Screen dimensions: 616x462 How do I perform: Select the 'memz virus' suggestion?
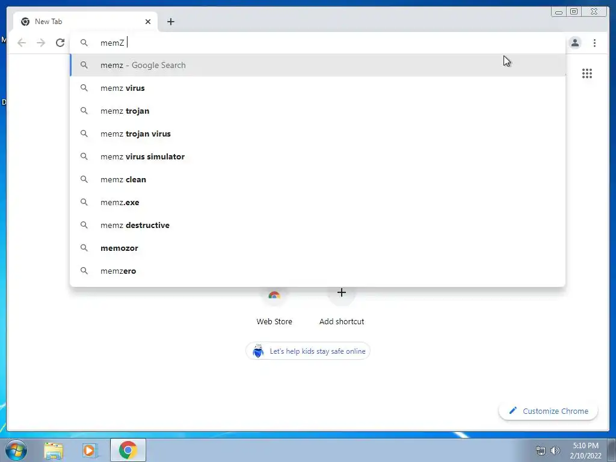tap(318, 88)
